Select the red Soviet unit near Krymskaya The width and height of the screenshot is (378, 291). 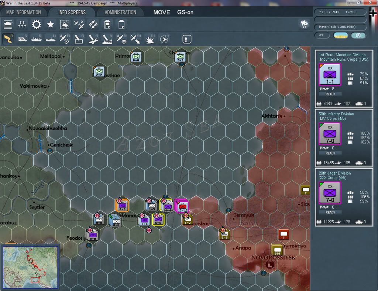coord(283,234)
